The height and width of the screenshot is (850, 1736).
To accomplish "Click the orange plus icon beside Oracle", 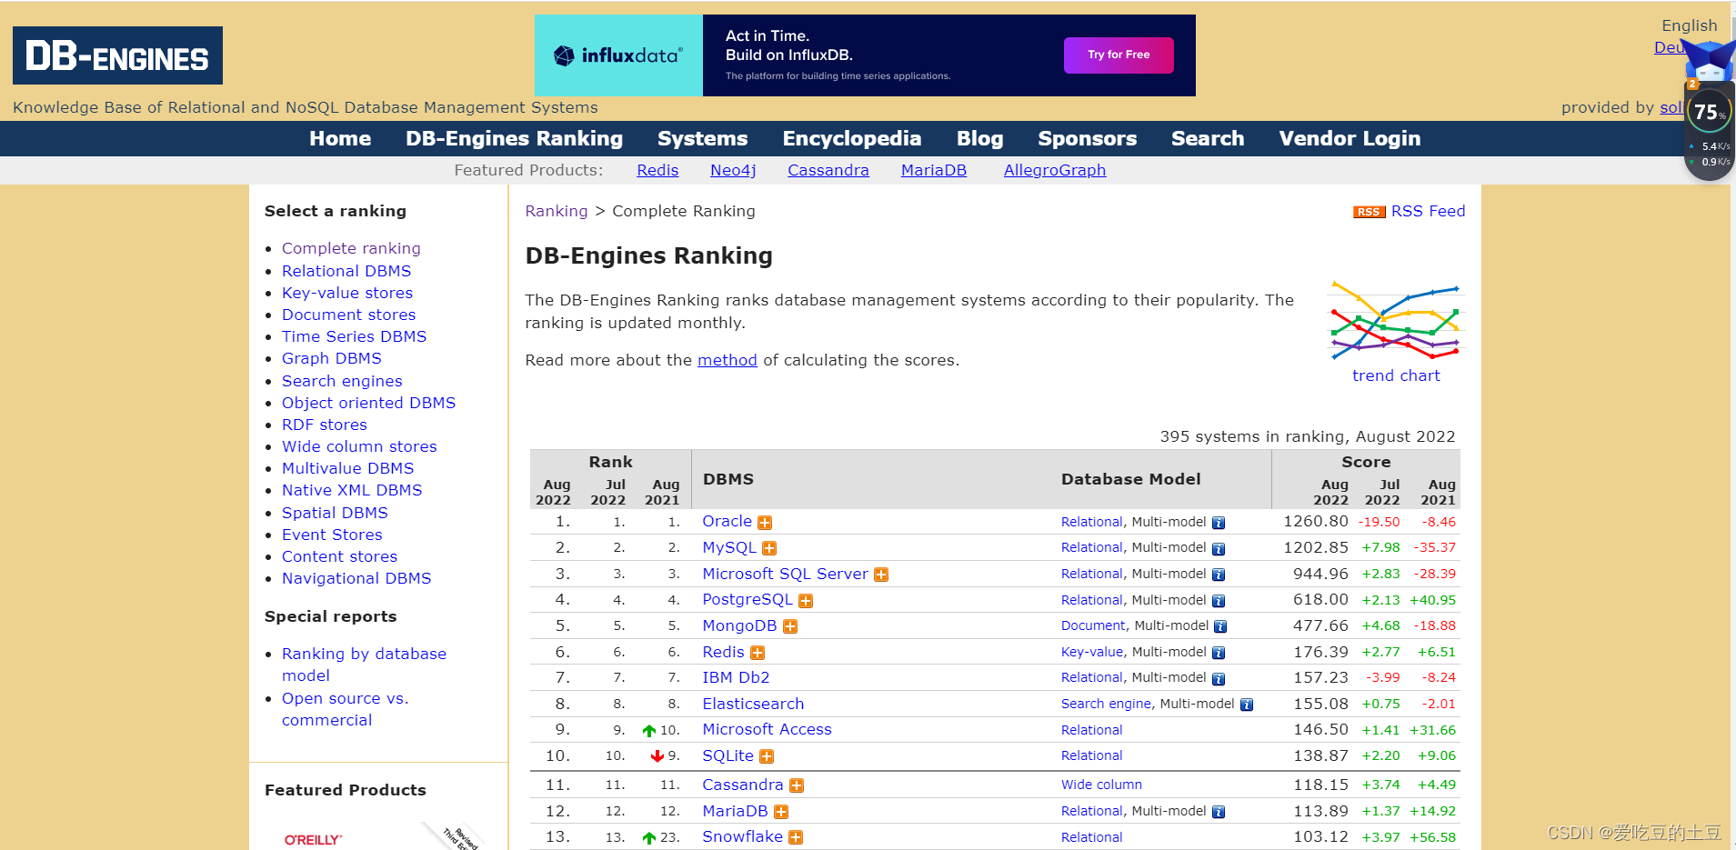I will point(765,523).
